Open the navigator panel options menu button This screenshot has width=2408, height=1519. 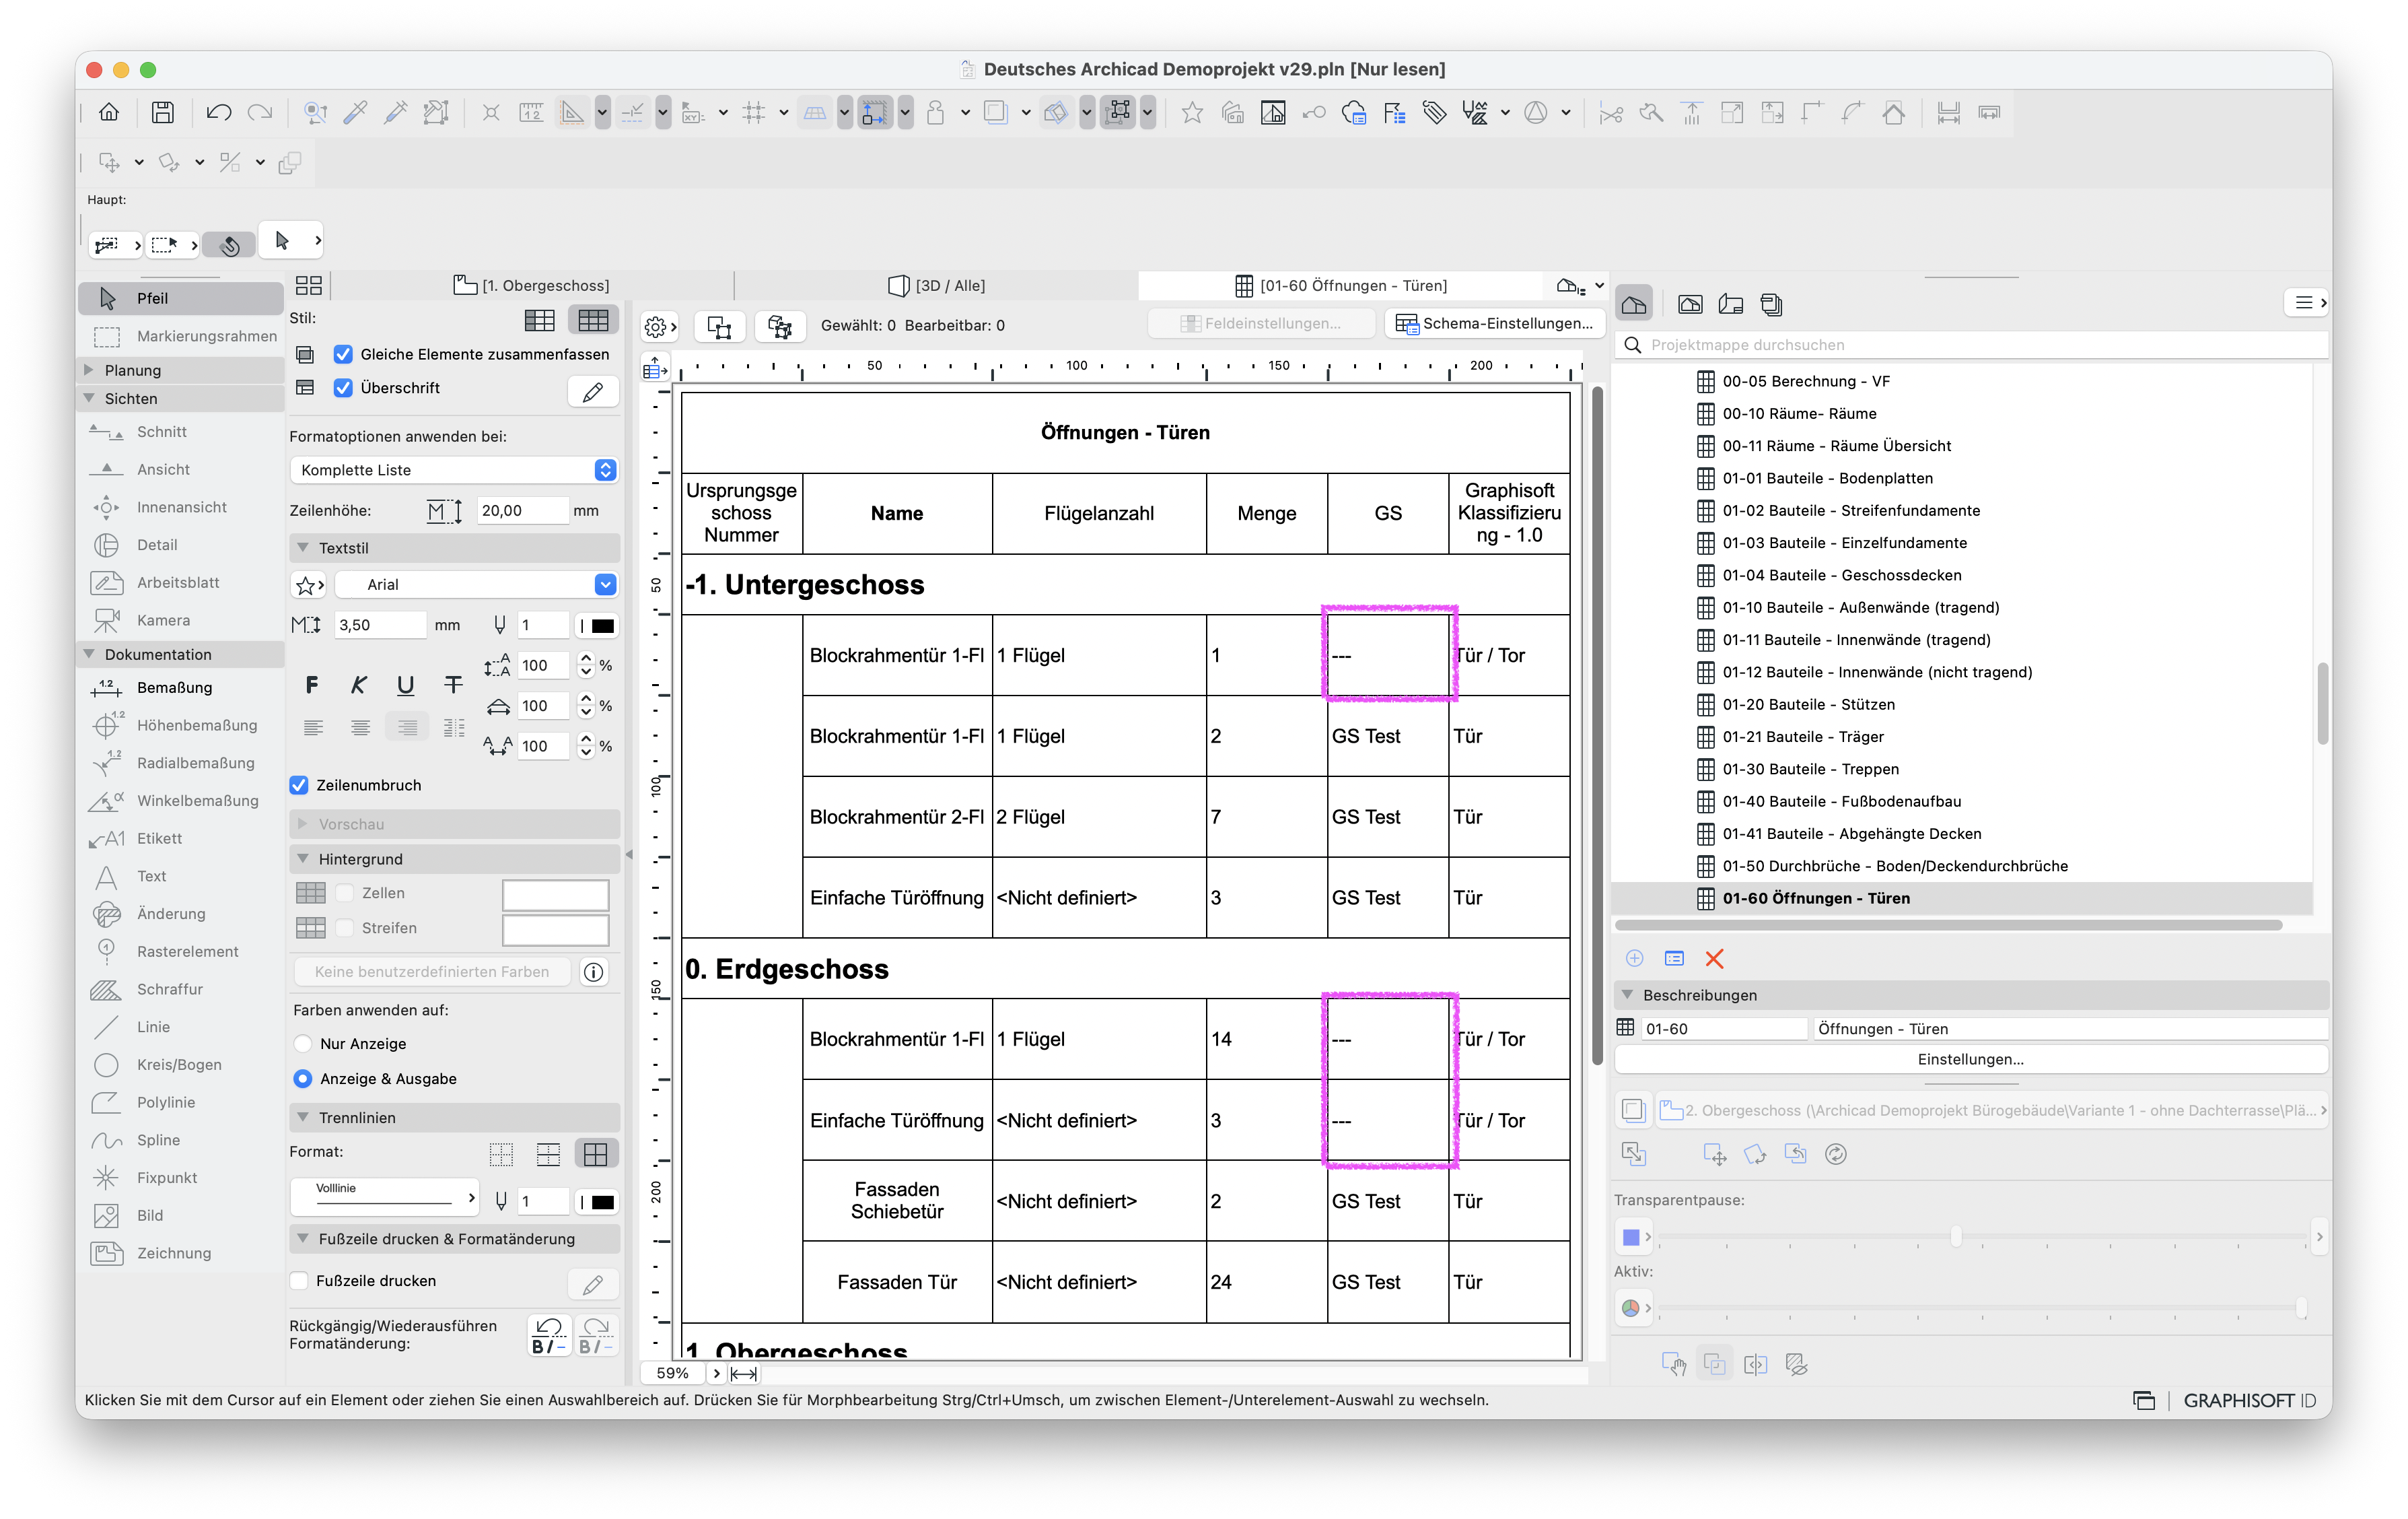(2307, 302)
